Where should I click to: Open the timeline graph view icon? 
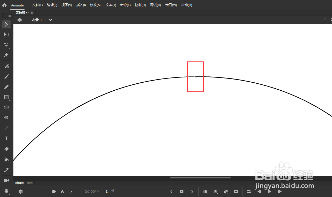pyautogui.click(x=70, y=192)
